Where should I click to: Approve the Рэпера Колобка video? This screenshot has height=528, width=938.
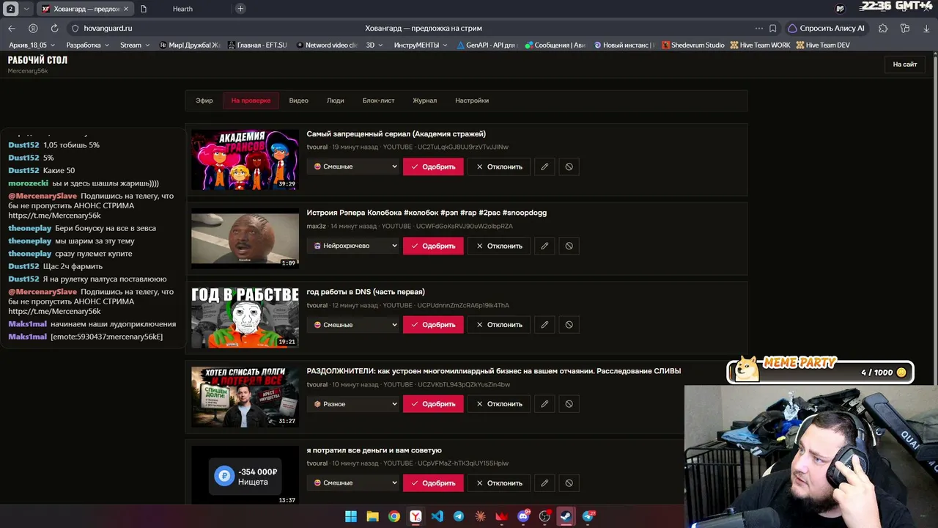point(433,246)
